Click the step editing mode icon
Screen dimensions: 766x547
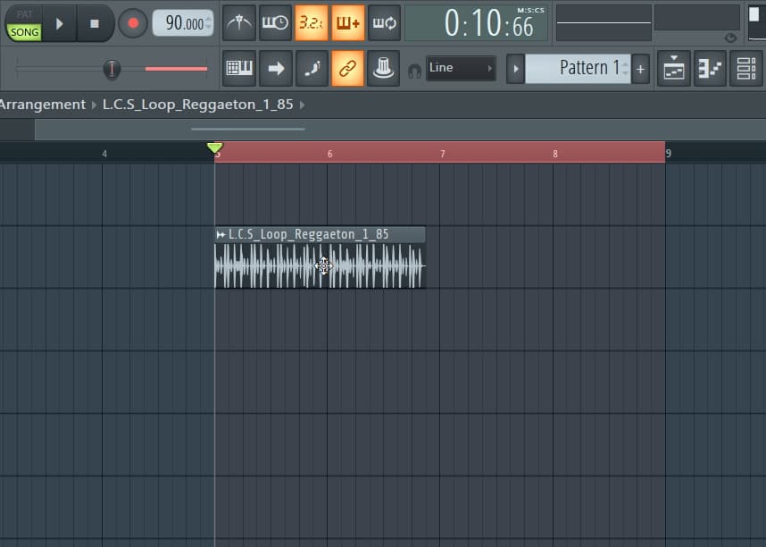(x=312, y=68)
